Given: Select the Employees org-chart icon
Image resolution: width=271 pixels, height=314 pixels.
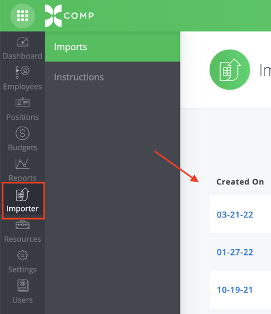Looking at the screenshot, I should 23,72.
